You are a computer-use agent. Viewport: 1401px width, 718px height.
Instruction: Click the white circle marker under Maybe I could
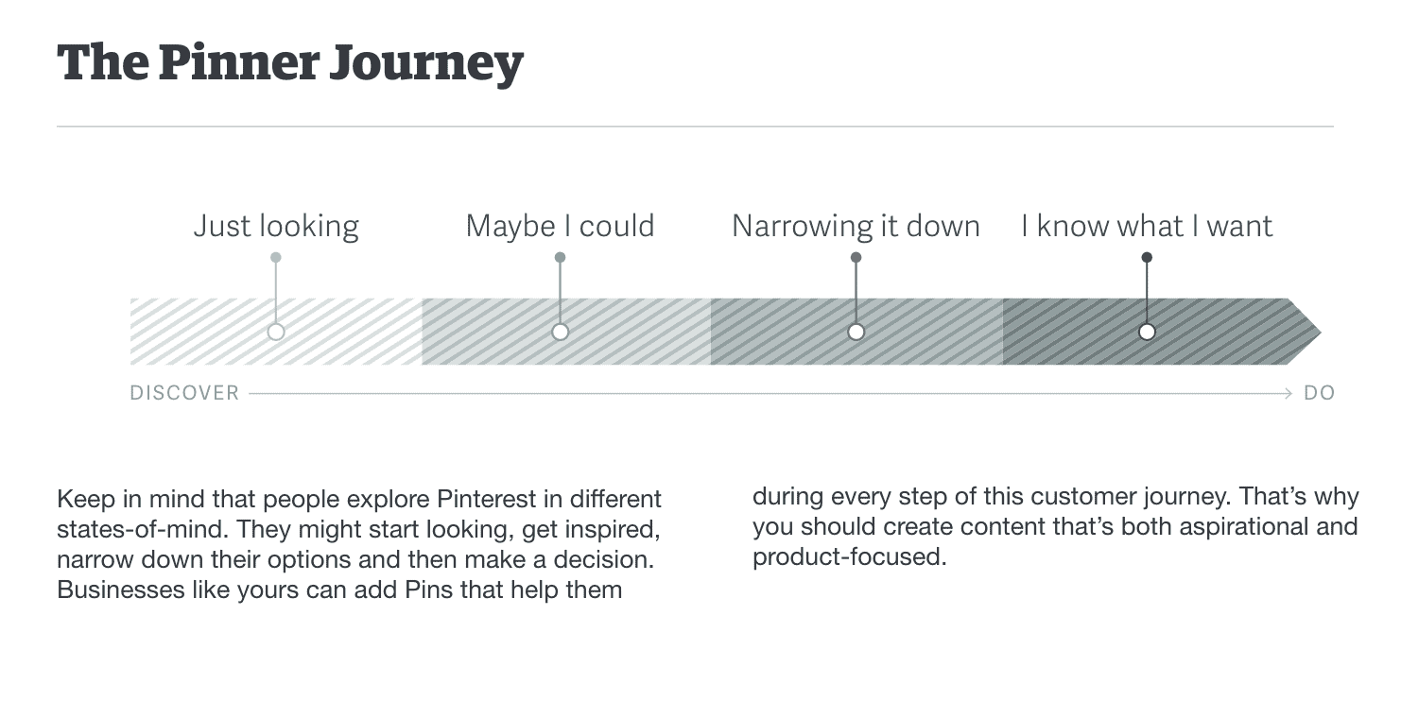pyautogui.click(x=560, y=332)
